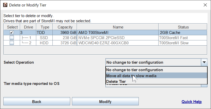Choose the 'Delete Tier' option
Viewport: 211px width, 109px height.
pyautogui.click(x=156, y=81)
